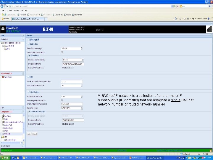Click Base ID for auto-assign field
The height and width of the screenshot is (160, 213).
71,48
